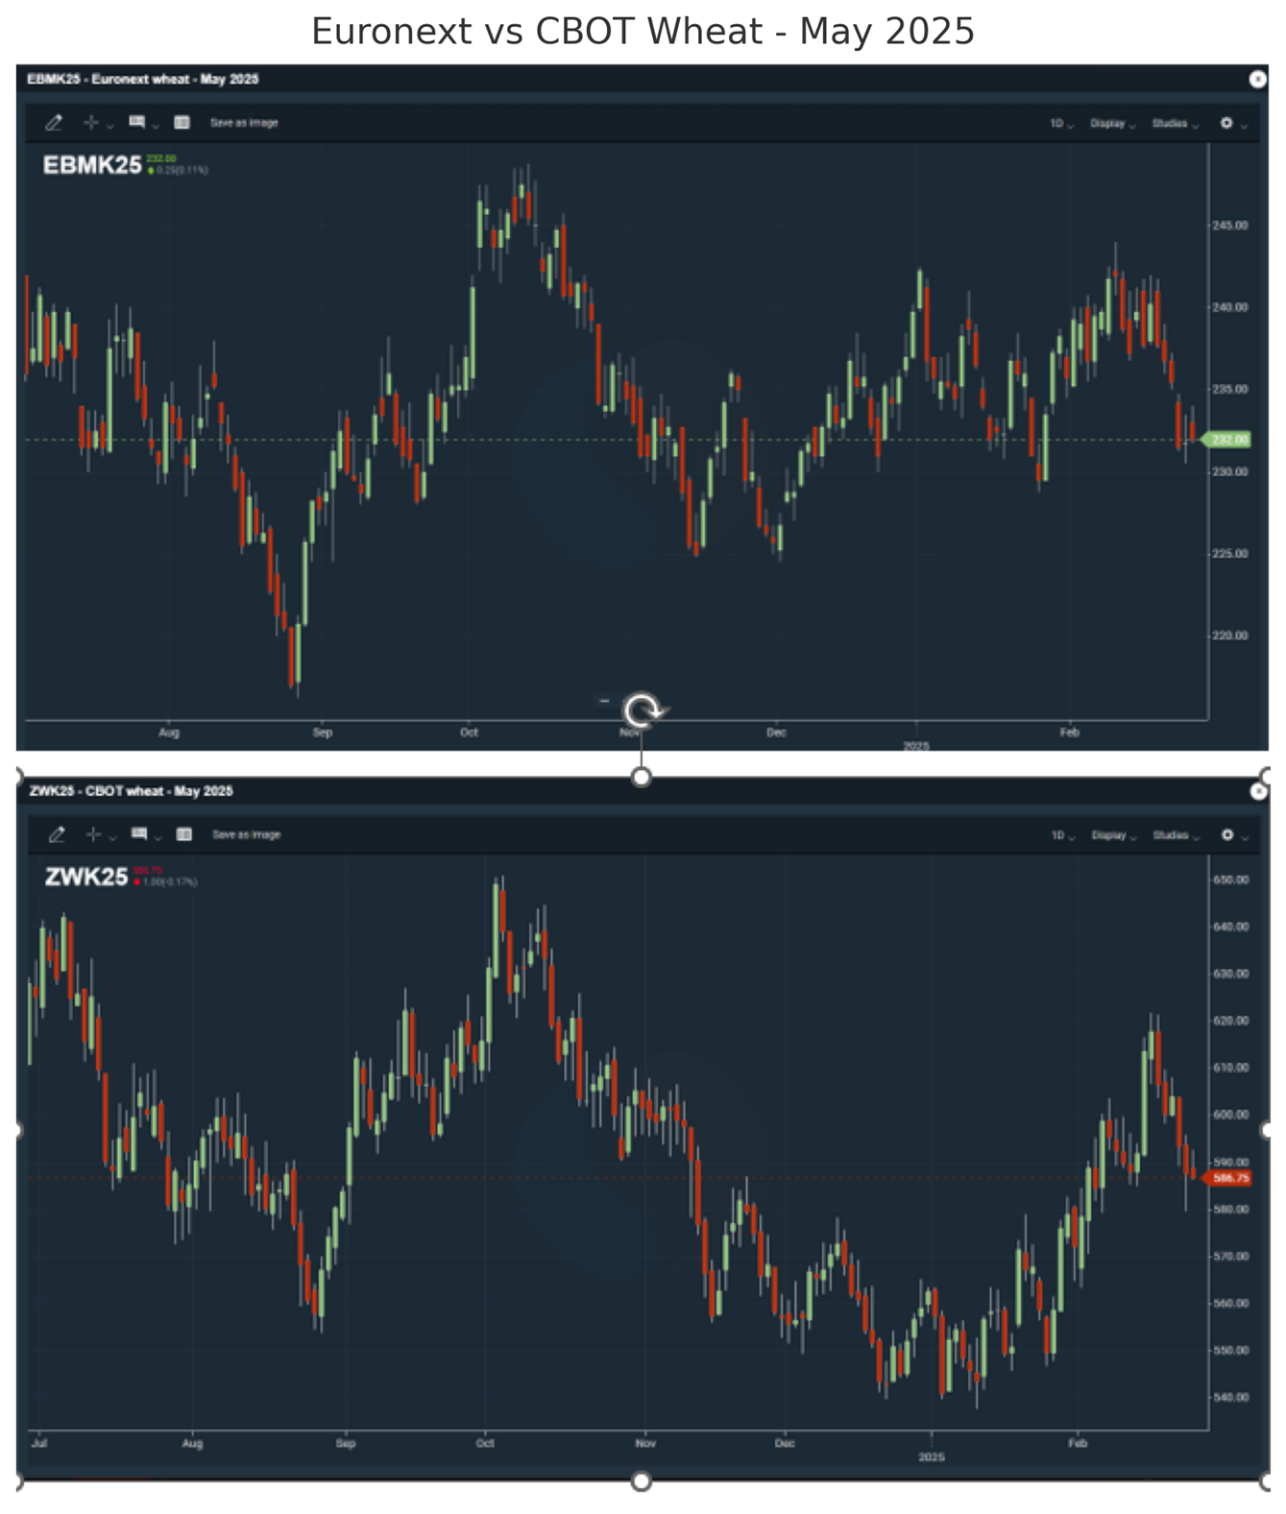Open the crosshair options arrow in EBMK25 chart

pyautogui.click(x=109, y=126)
